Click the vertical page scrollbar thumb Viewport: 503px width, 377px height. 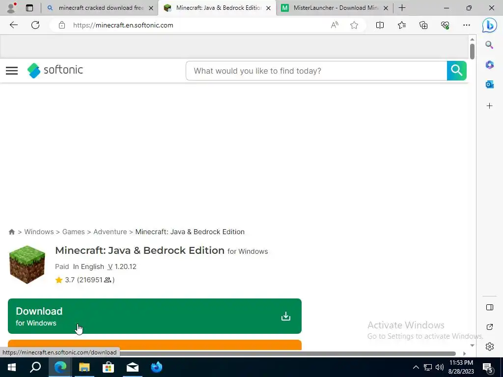click(472, 51)
